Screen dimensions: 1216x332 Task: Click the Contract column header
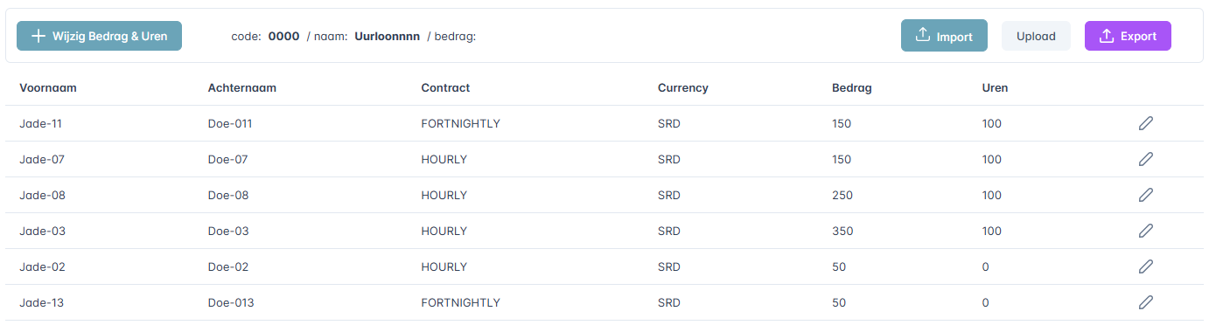(x=445, y=87)
